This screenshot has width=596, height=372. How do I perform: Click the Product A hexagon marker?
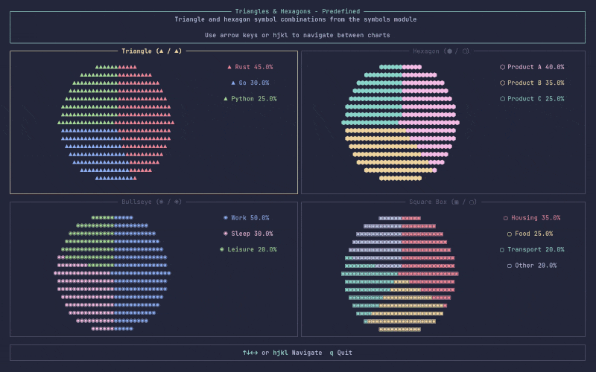click(x=502, y=67)
